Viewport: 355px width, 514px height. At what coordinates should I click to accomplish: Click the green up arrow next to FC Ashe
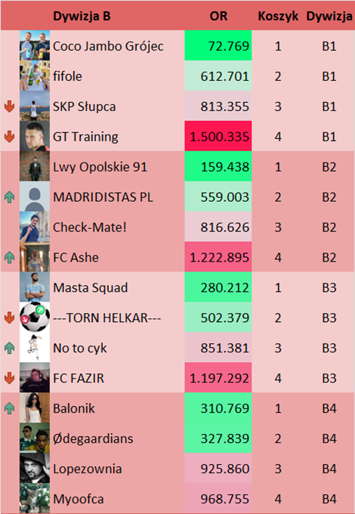coord(10,257)
